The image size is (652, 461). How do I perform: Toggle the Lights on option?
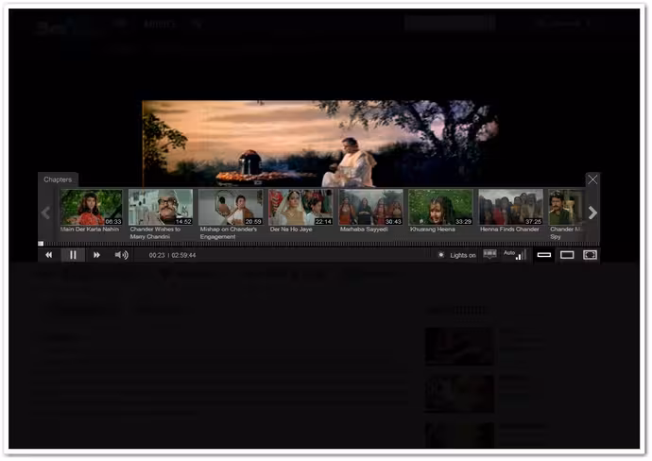pos(457,255)
